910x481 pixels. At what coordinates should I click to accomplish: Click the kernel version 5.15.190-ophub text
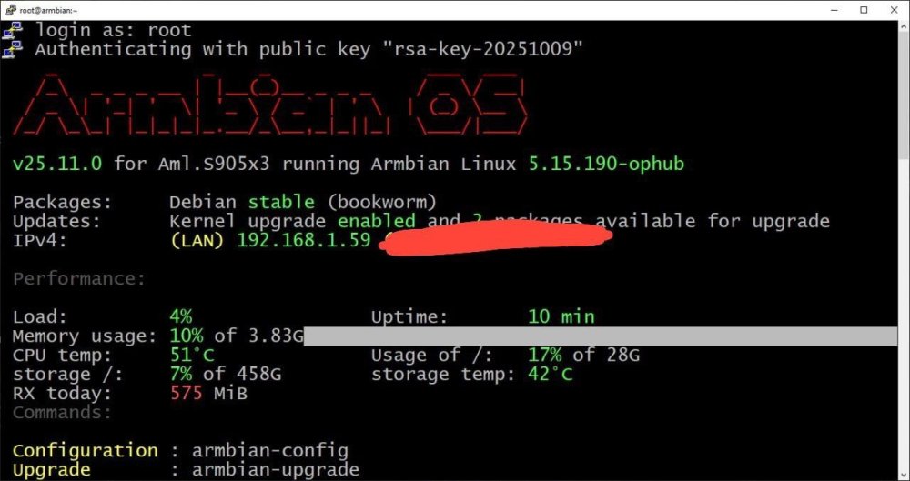coord(606,165)
